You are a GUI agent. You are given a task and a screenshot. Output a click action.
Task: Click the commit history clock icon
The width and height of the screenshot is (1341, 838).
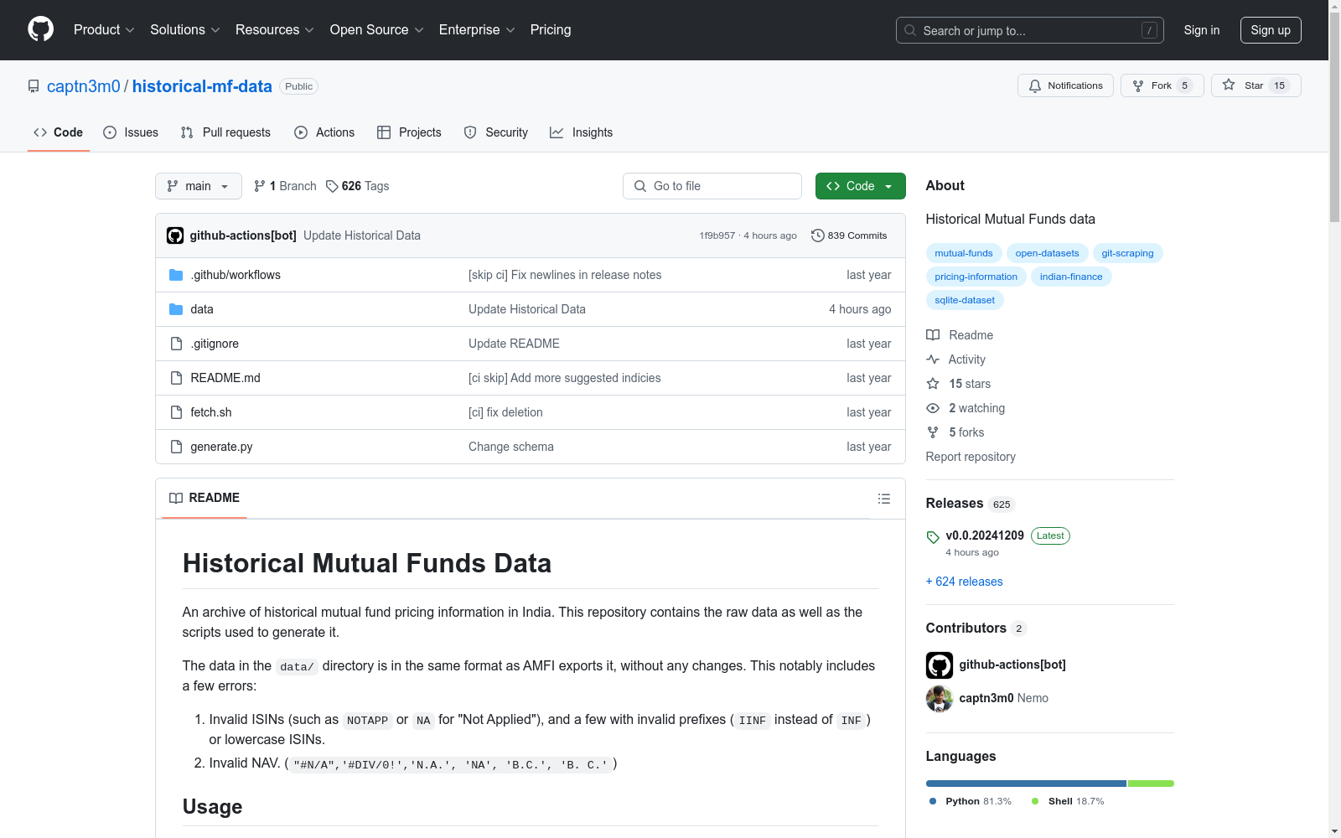[818, 235]
